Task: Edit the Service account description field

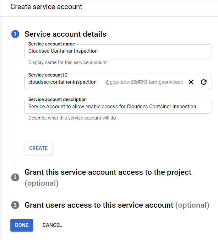Action: (117, 107)
